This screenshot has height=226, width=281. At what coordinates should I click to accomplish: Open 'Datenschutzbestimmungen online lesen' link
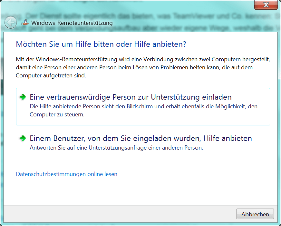point(66,174)
